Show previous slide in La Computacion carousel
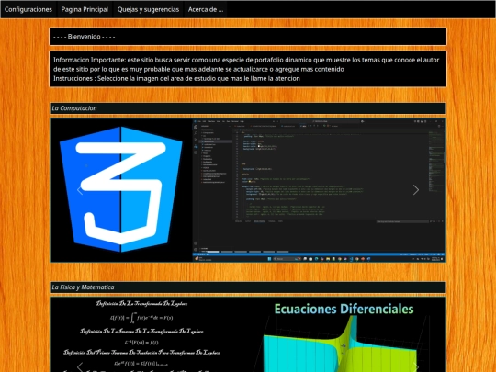496x372 pixels. pos(80,190)
